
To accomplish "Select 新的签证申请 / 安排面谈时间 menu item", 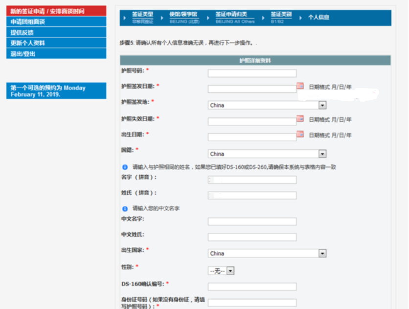I will coord(56,11).
